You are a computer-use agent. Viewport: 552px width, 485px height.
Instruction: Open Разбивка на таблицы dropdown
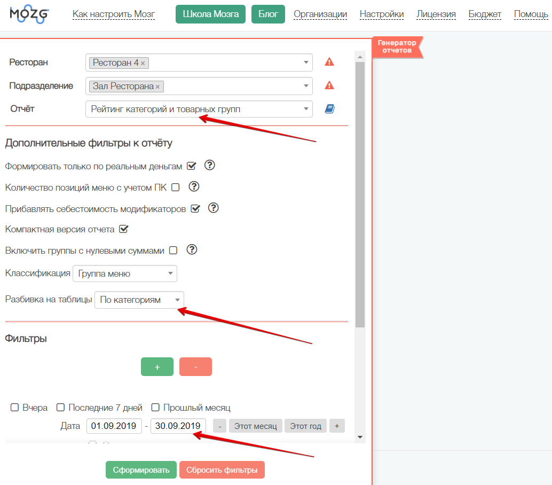tap(139, 300)
